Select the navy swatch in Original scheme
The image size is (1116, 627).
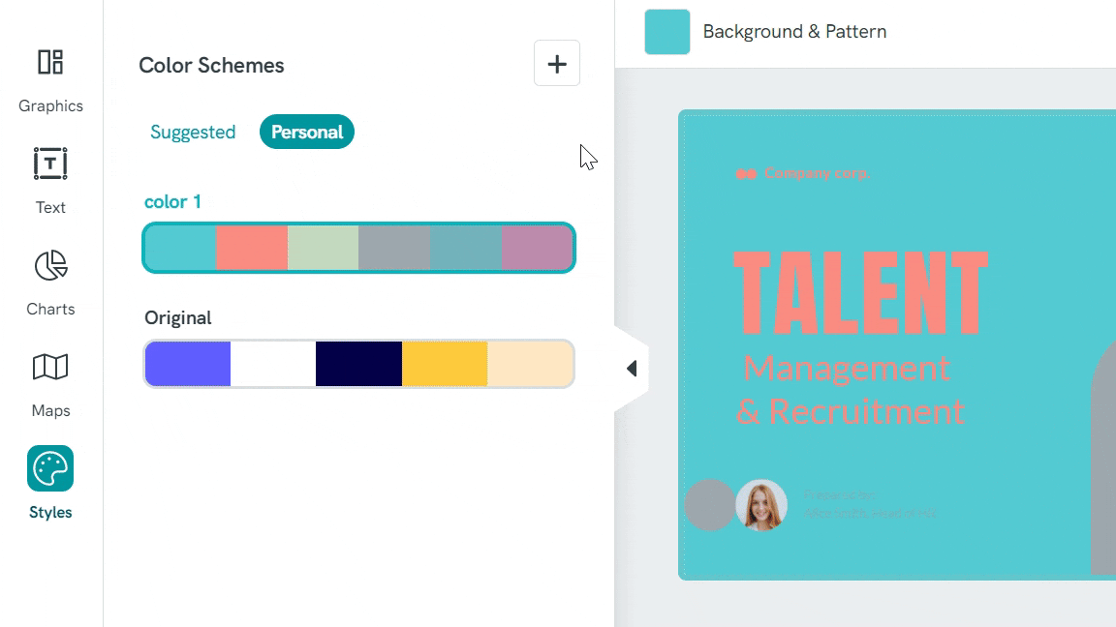[358, 364]
